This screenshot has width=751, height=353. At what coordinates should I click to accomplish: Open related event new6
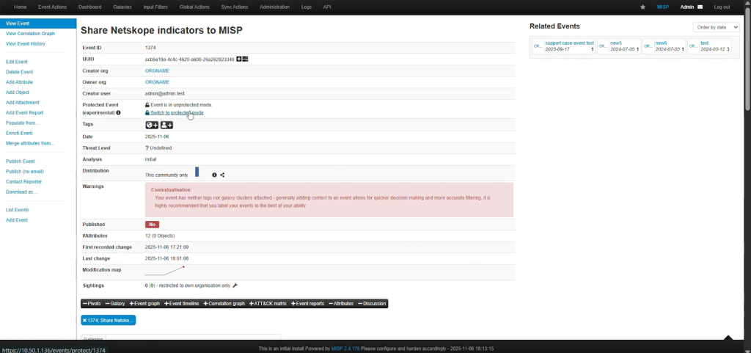click(x=661, y=43)
